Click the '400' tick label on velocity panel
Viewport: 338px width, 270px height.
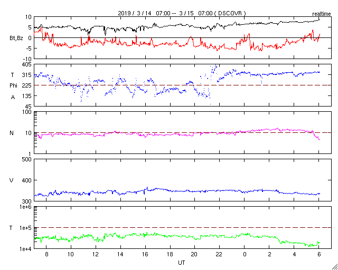27,180
